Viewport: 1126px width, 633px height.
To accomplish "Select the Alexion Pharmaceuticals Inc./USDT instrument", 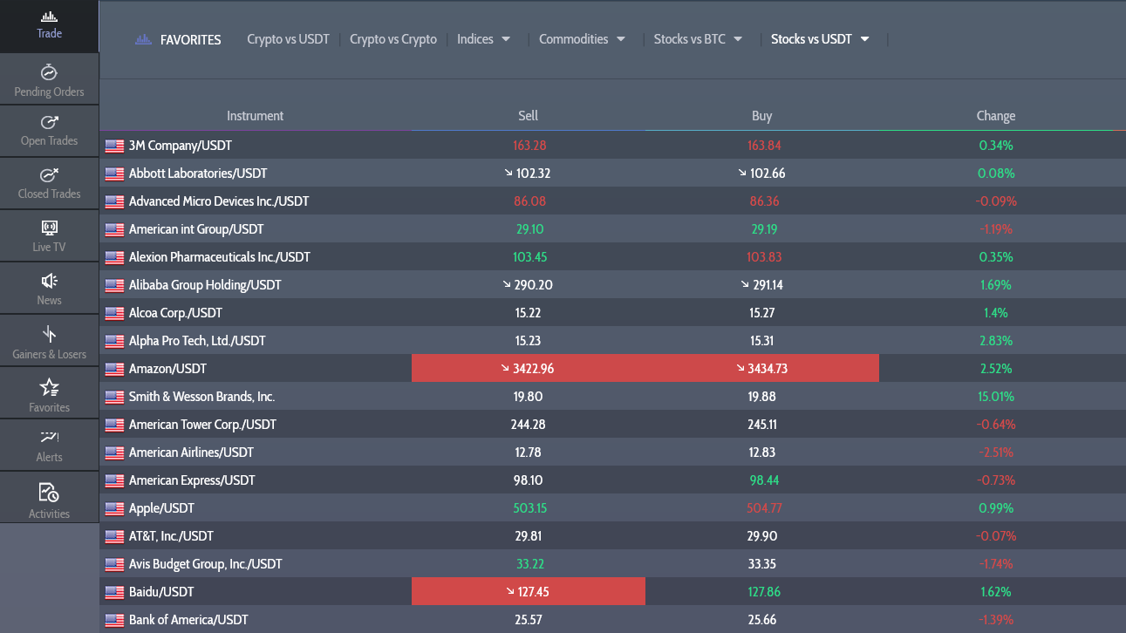I will pyautogui.click(x=220, y=257).
